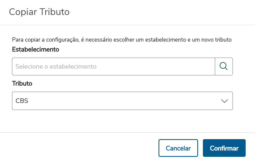
Task: Click the 'Selecione o estabelecimento' placeholder
Action: [56, 66]
